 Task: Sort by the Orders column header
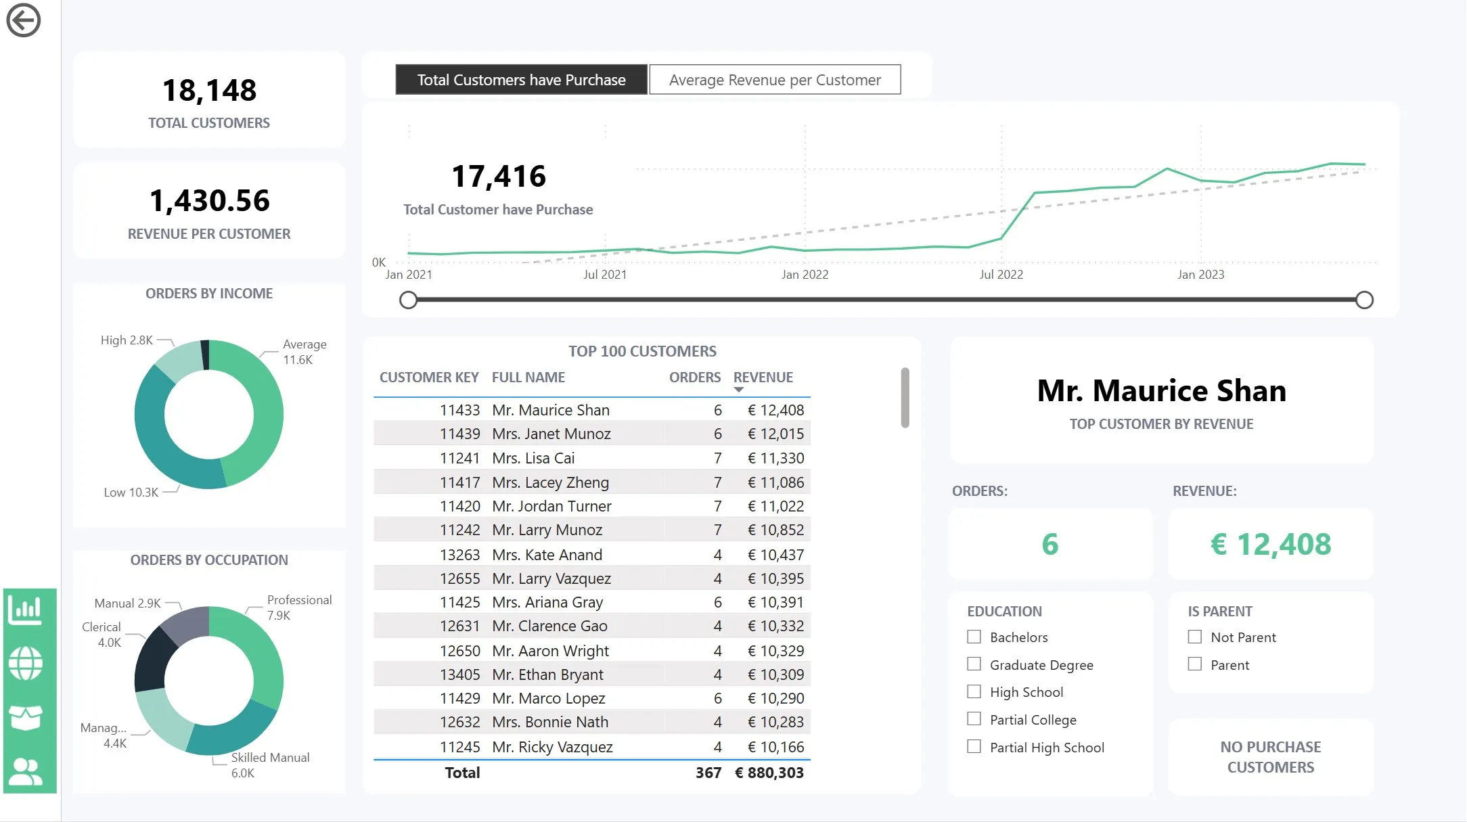point(695,378)
